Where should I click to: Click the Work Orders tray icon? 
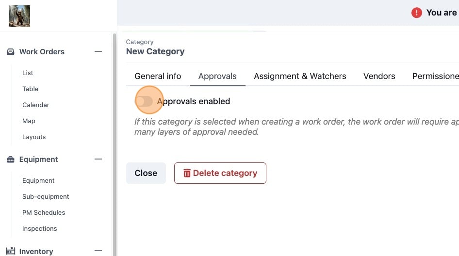(x=11, y=52)
